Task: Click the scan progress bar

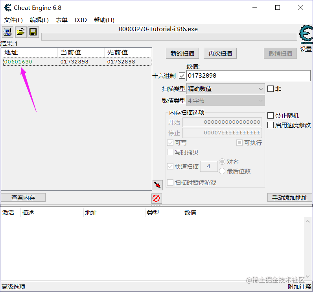Action: pos(169,37)
